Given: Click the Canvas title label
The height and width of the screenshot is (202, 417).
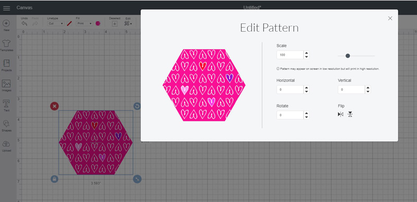Looking at the screenshot, I should click(24, 8).
